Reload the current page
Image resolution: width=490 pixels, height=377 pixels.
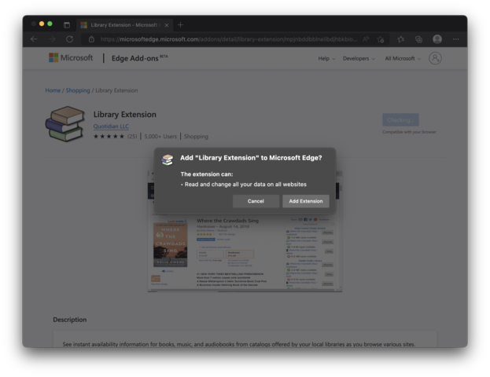(70, 39)
